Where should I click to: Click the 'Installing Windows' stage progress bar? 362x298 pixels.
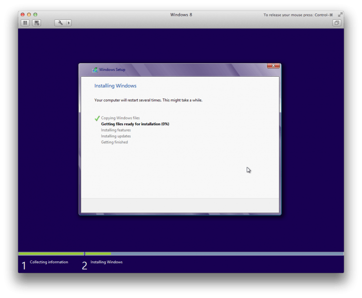click(x=214, y=254)
